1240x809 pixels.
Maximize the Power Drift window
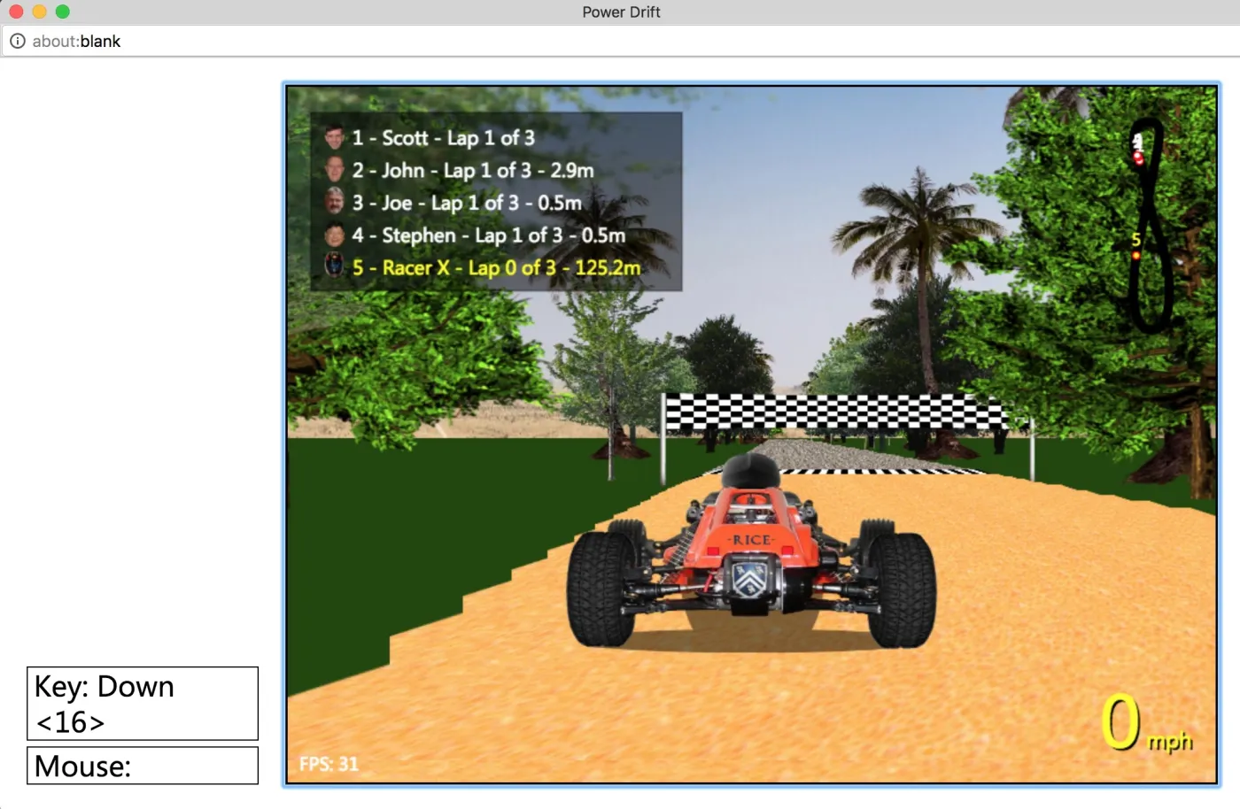click(62, 12)
